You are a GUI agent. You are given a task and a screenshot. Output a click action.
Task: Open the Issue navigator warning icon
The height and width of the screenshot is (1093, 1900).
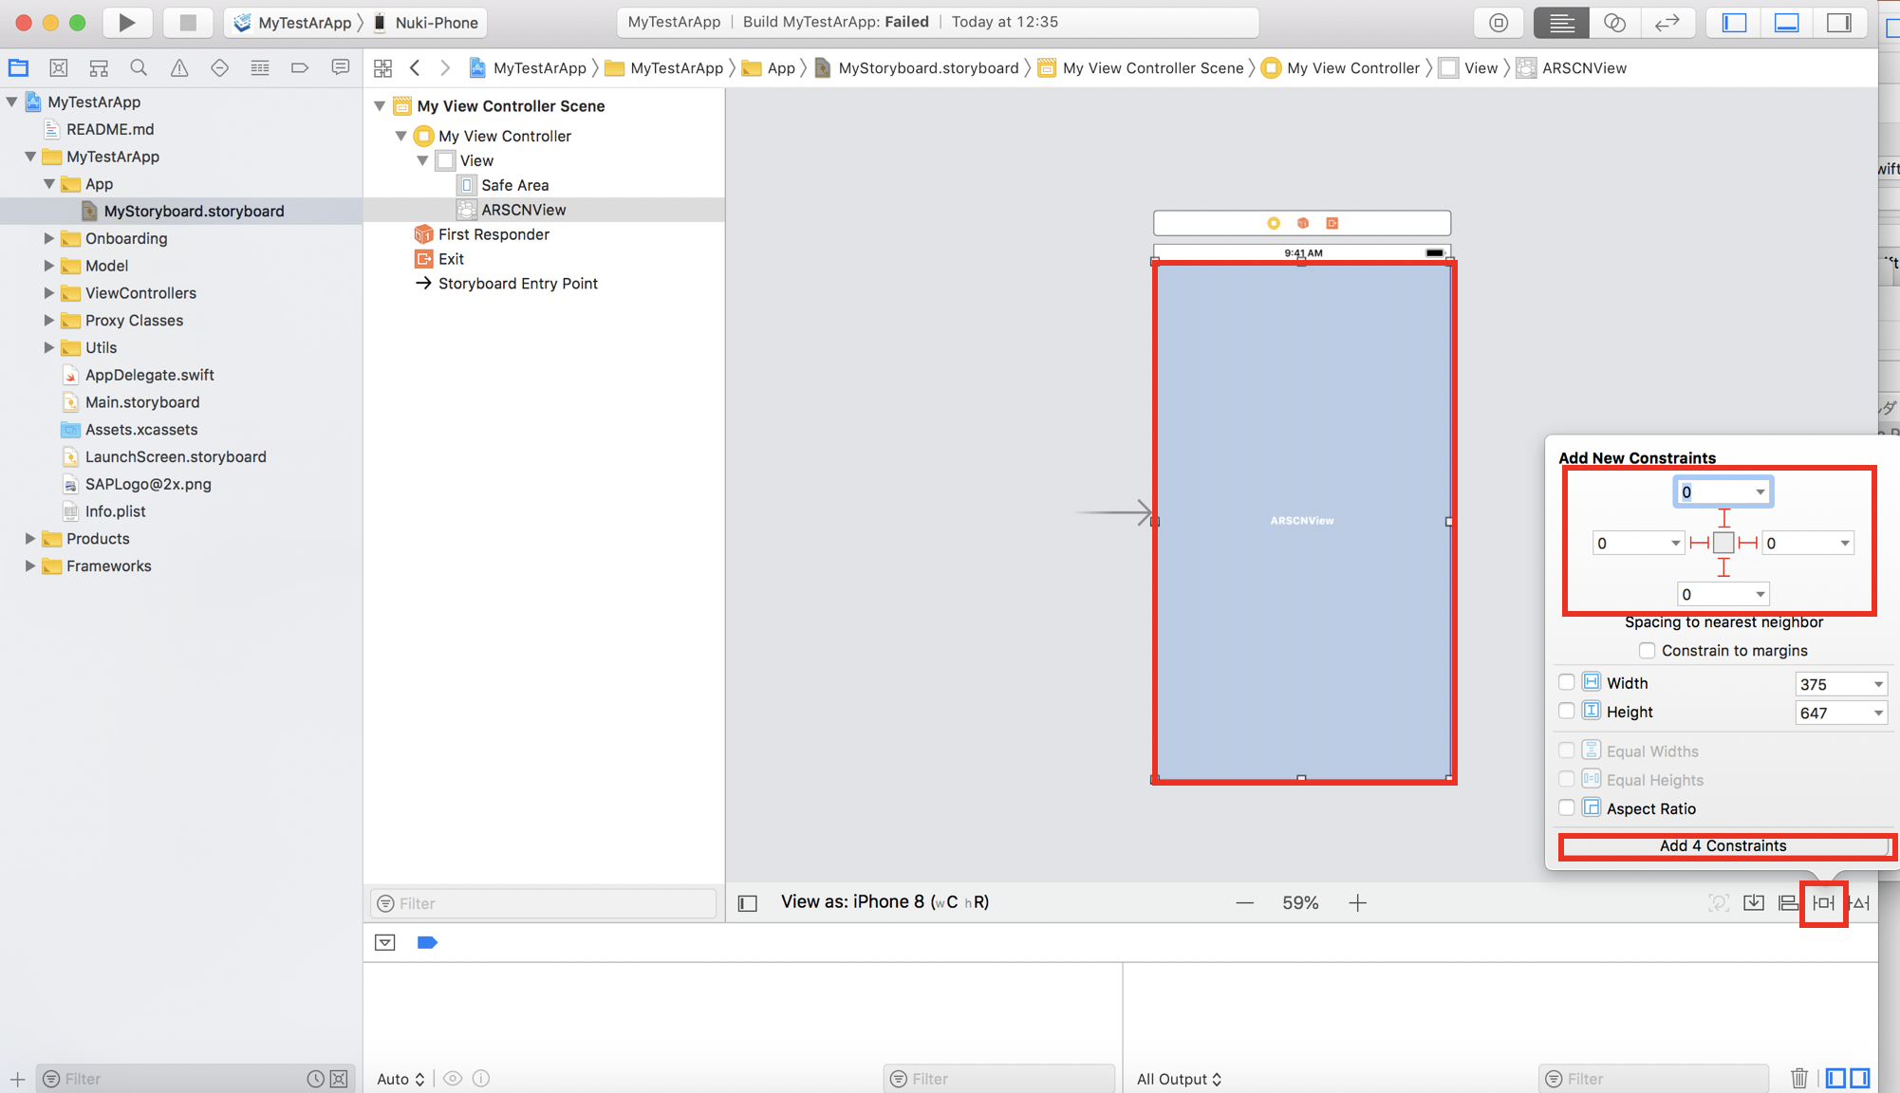(178, 67)
